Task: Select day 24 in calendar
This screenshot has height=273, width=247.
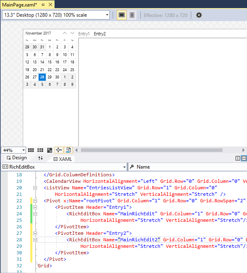Action: pos(65,69)
